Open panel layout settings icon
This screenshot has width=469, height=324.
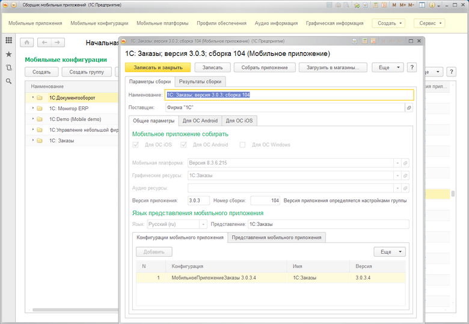pos(421,5)
